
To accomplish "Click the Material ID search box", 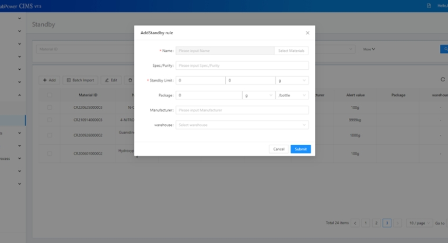I will coord(85,49).
